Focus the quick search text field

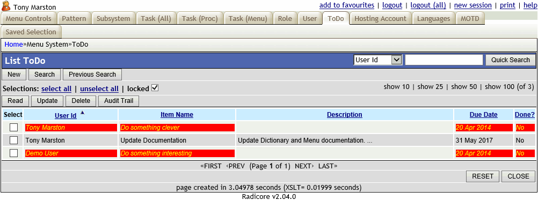(444, 60)
